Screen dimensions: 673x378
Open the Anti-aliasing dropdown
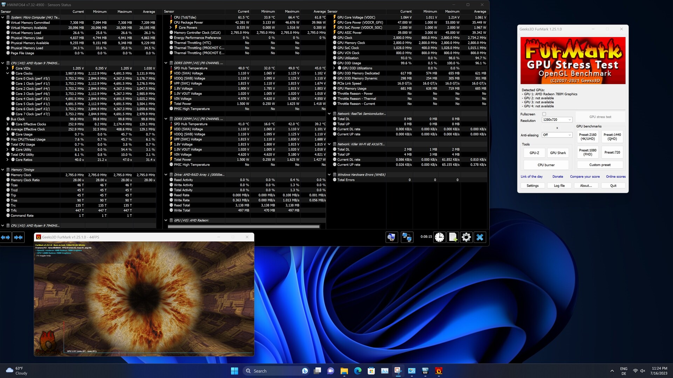(557, 135)
